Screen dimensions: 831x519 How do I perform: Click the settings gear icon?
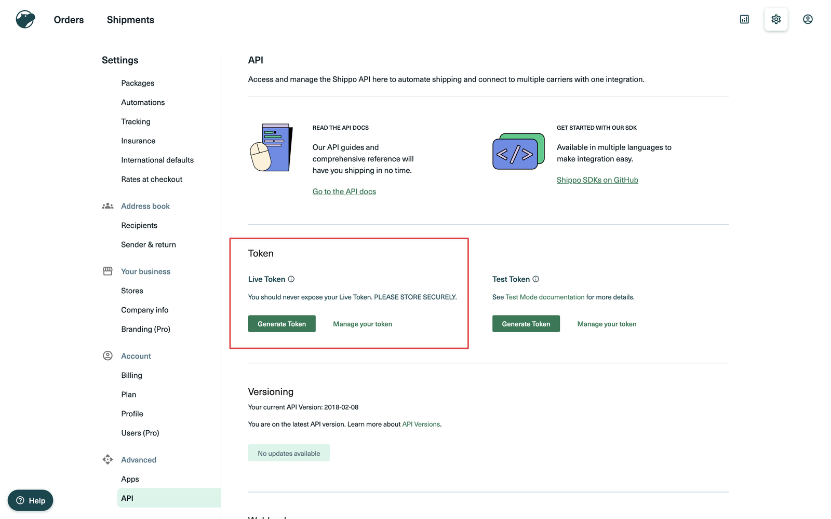coord(776,19)
